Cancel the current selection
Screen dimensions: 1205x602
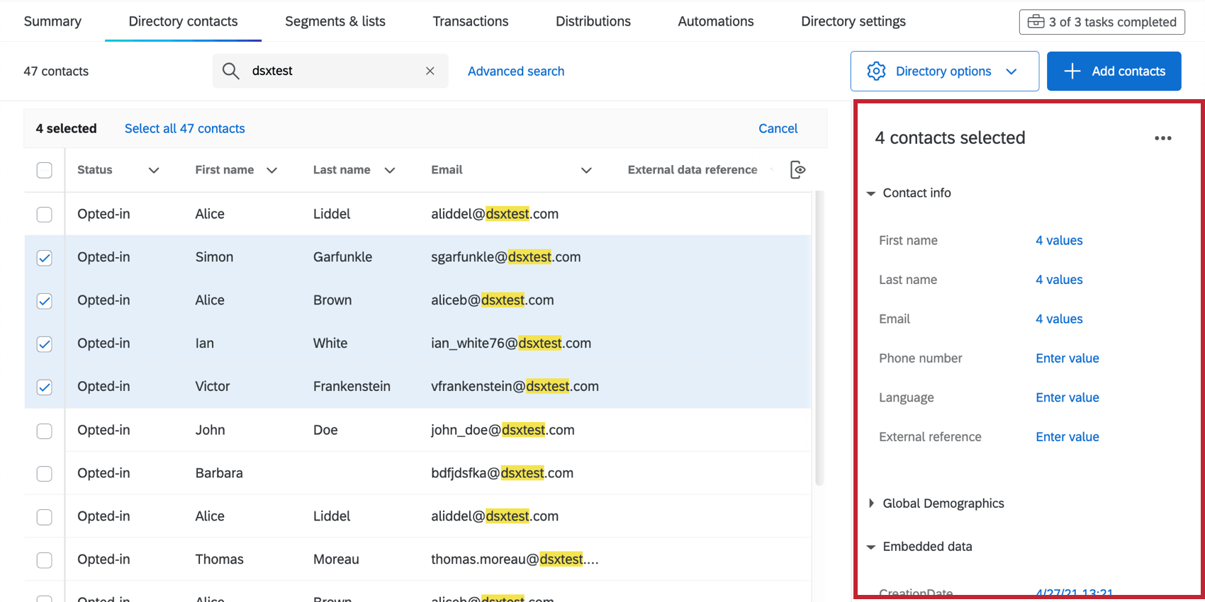[x=778, y=128]
